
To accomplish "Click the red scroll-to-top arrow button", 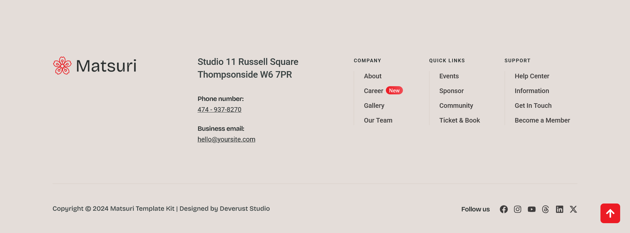I will pos(610,213).
